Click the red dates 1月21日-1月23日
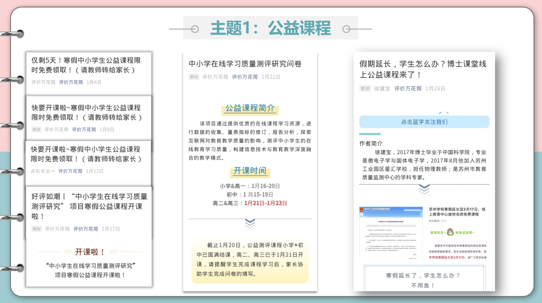The height and width of the screenshot is (303, 542). (x=265, y=203)
